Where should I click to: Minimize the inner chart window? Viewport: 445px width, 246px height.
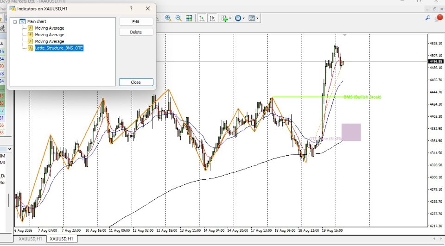[x=426, y=9]
